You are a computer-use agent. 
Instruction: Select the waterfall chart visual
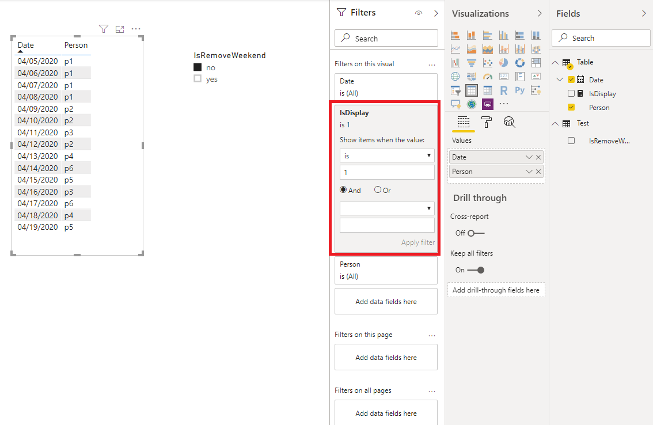click(455, 63)
